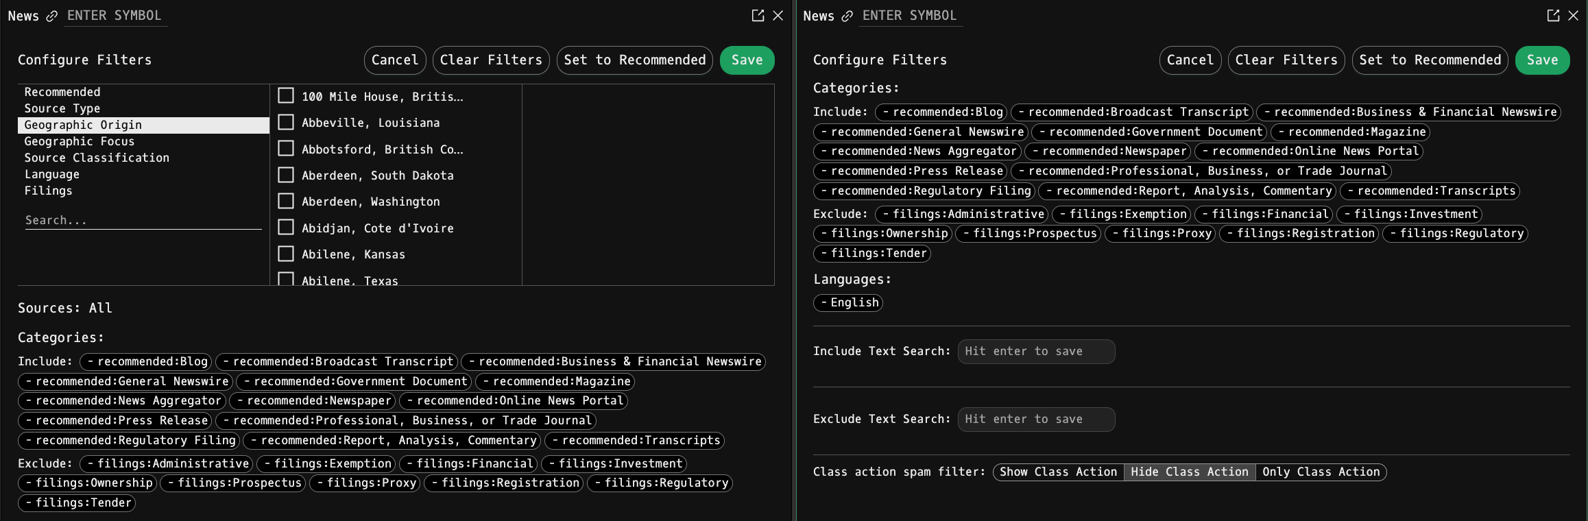This screenshot has height=521, width=1588.
Task: Click Cancel in right panel
Action: (x=1190, y=60)
